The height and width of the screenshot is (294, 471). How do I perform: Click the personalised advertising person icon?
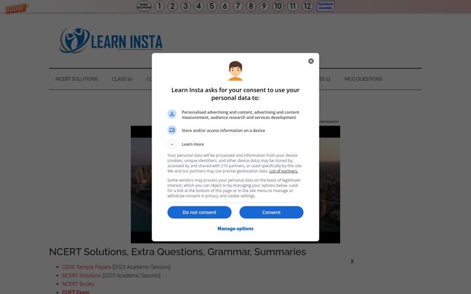coord(172,114)
